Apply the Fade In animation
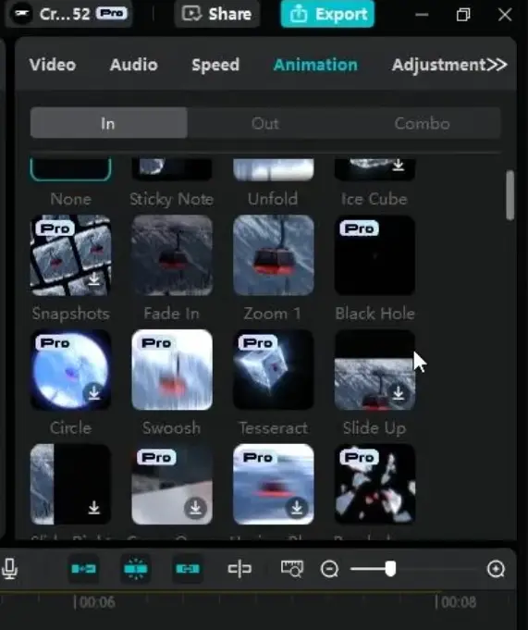 pyautogui.click(x=172, y=255)
